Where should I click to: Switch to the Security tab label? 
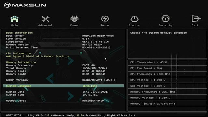click(165, 25)
